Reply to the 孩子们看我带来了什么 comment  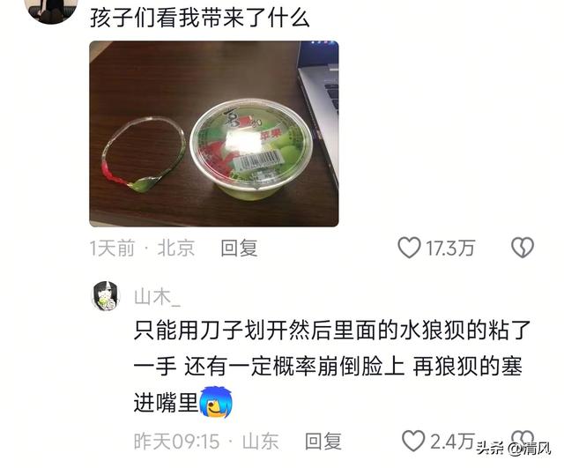(239, 249)
